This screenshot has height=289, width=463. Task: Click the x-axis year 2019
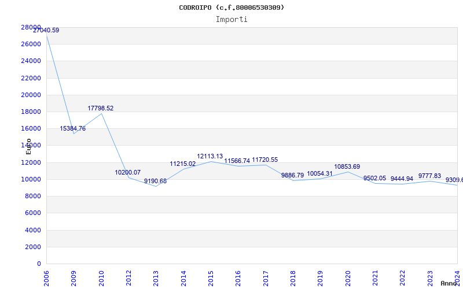[x=321, y=279]
